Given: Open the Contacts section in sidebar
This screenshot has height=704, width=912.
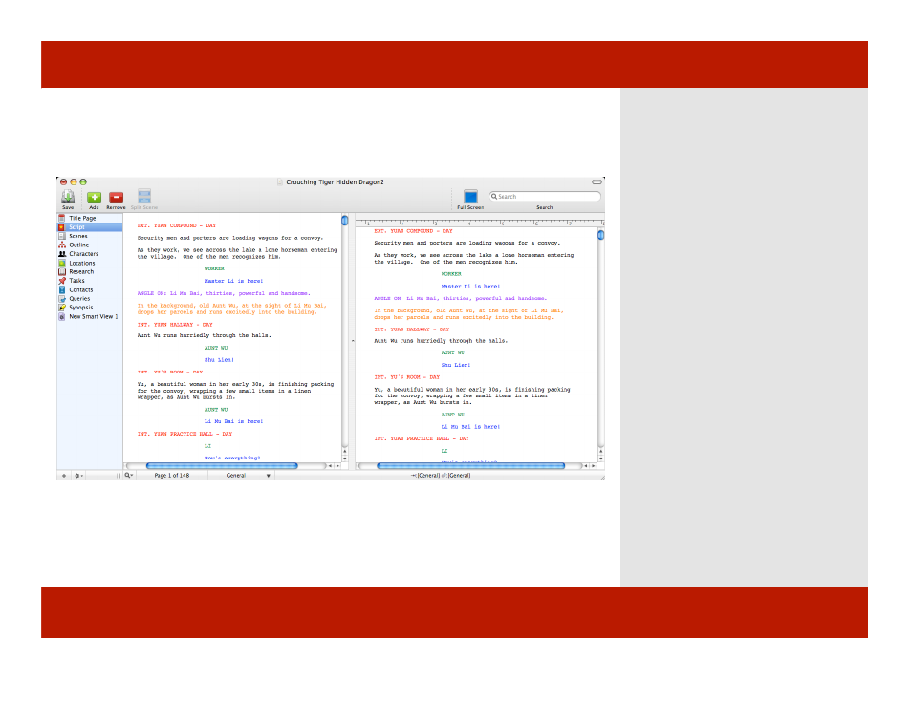Looking at the screenshot, I should pos(90,289).
